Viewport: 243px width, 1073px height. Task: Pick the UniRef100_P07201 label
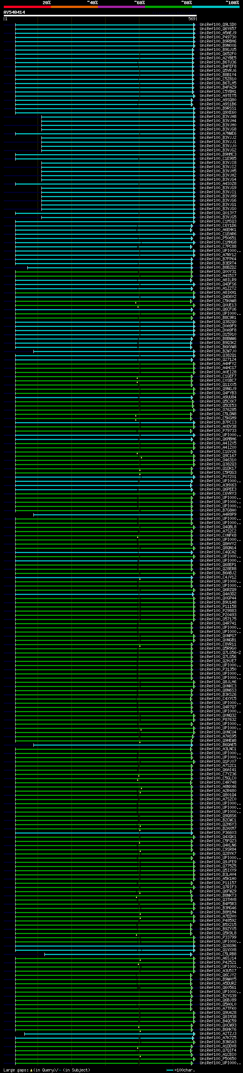coord(218,477)
